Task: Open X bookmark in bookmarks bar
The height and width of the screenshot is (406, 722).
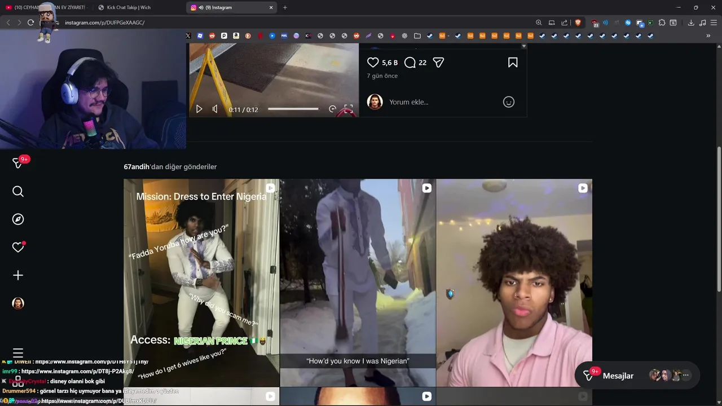Action: 188,36
